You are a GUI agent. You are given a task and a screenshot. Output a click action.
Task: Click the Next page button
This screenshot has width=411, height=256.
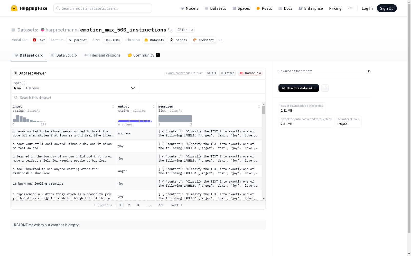pos(177,205)
